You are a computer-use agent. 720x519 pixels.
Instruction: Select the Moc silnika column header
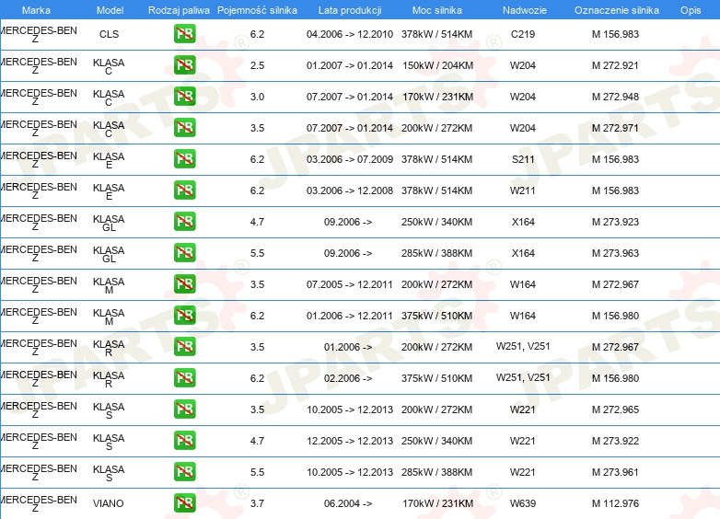437,9
